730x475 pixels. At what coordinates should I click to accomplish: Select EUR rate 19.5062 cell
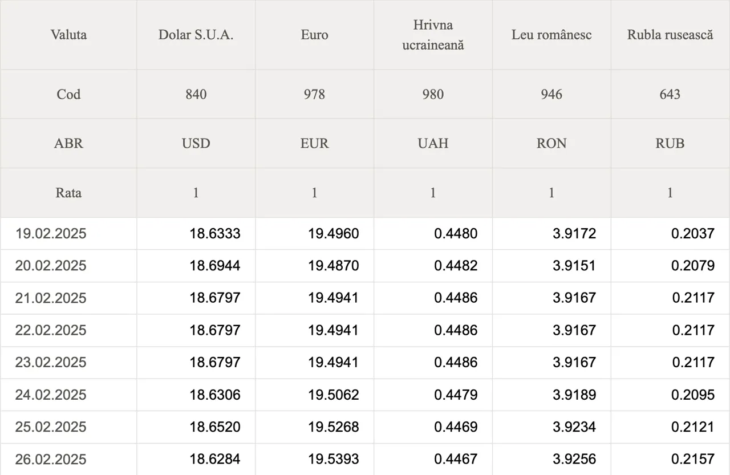pyautogui.click(x=315, y=395)
